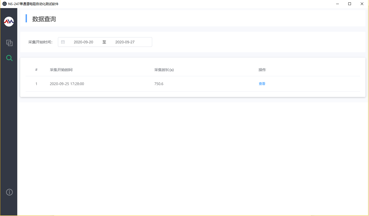Click the 查看 link in row 1
369x216 pixels.
tap(262, 84)
